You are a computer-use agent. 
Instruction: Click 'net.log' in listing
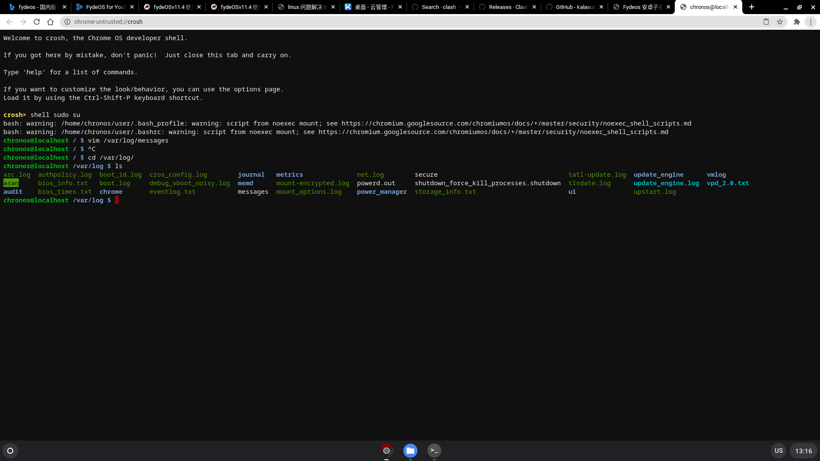click(370, 175)
